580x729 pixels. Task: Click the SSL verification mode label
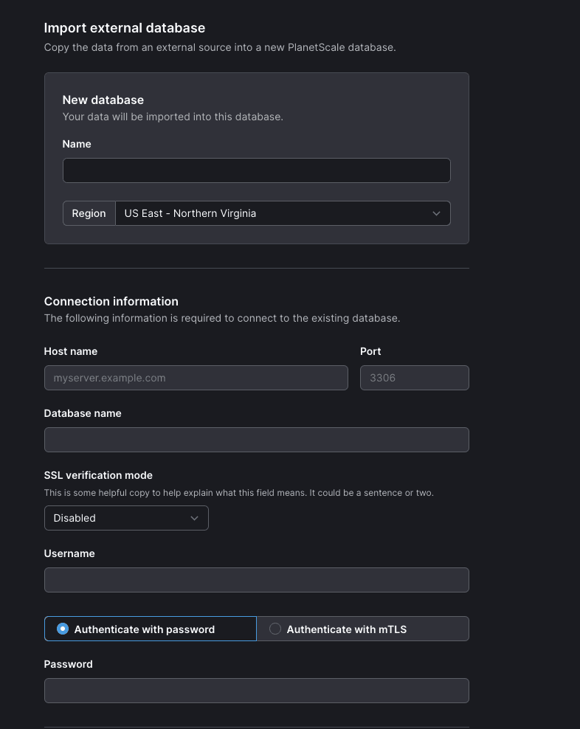point(98,475)
